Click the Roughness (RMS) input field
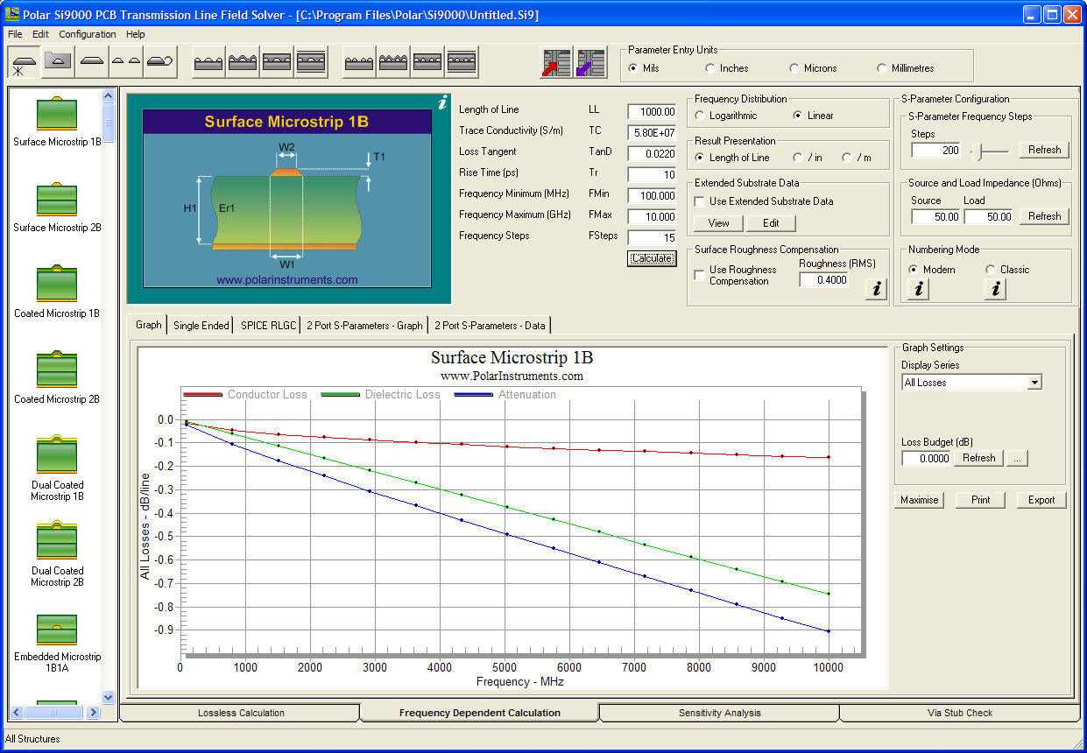 click(x=824, y=280)
